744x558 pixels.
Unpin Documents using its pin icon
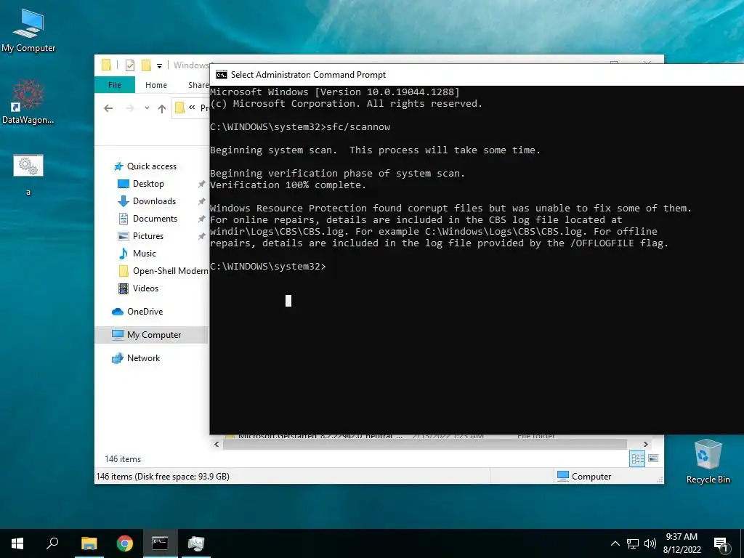click(202, 219)
